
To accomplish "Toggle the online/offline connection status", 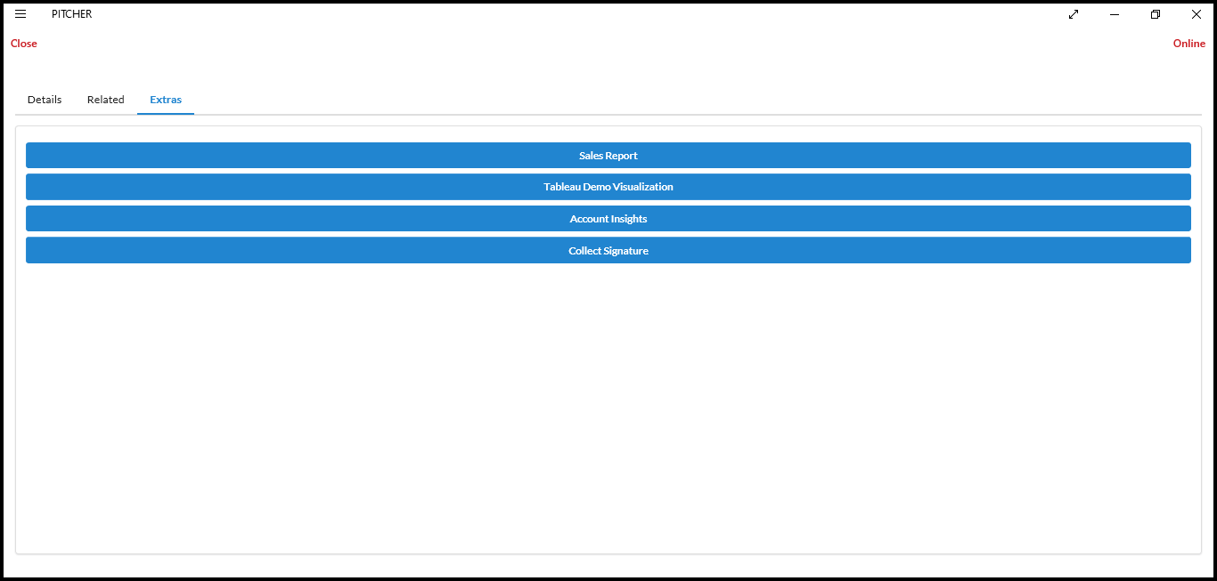I will pos(1188,43).
